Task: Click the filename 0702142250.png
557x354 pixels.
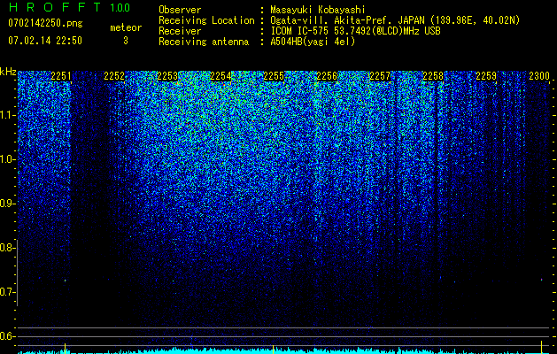Action: click(45, 23)
